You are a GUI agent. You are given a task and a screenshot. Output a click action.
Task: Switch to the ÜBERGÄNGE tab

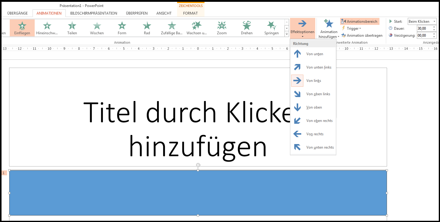(x=18, y=13)
